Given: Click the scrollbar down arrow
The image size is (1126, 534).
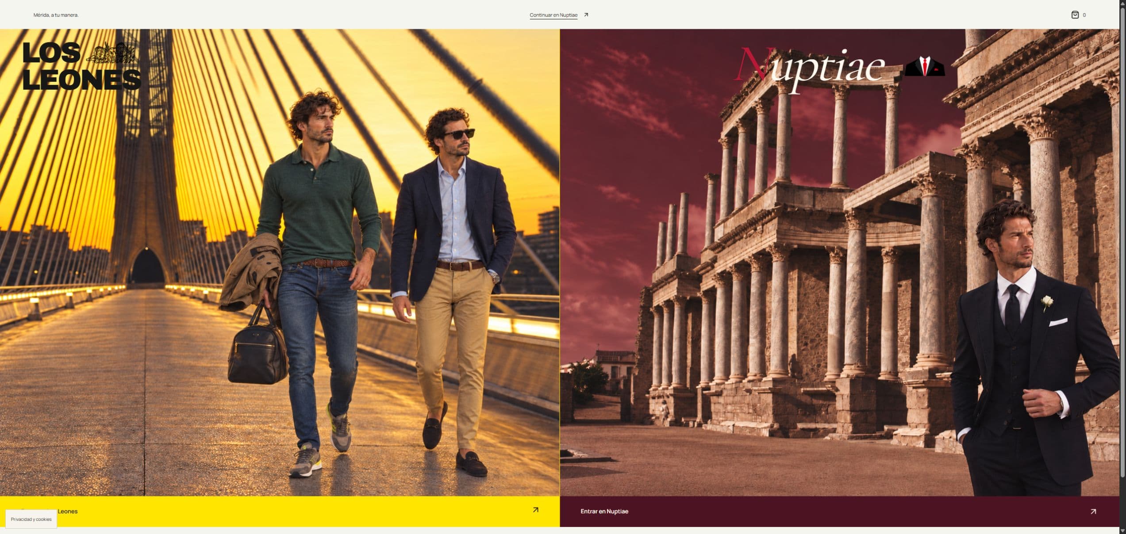Looking at the screenshot, I should tap(1122, 530).
